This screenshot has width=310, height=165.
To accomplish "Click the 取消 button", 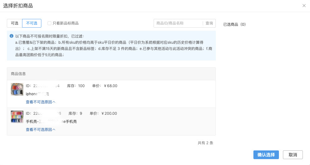I will point(293,155).
